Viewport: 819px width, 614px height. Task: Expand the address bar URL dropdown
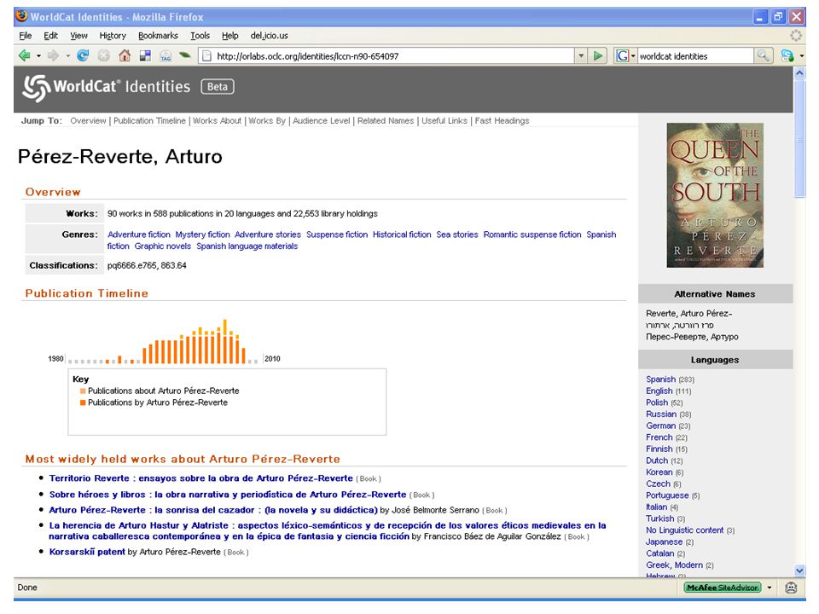581,55
